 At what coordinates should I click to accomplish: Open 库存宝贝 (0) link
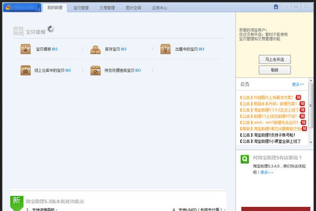(116, 49)
